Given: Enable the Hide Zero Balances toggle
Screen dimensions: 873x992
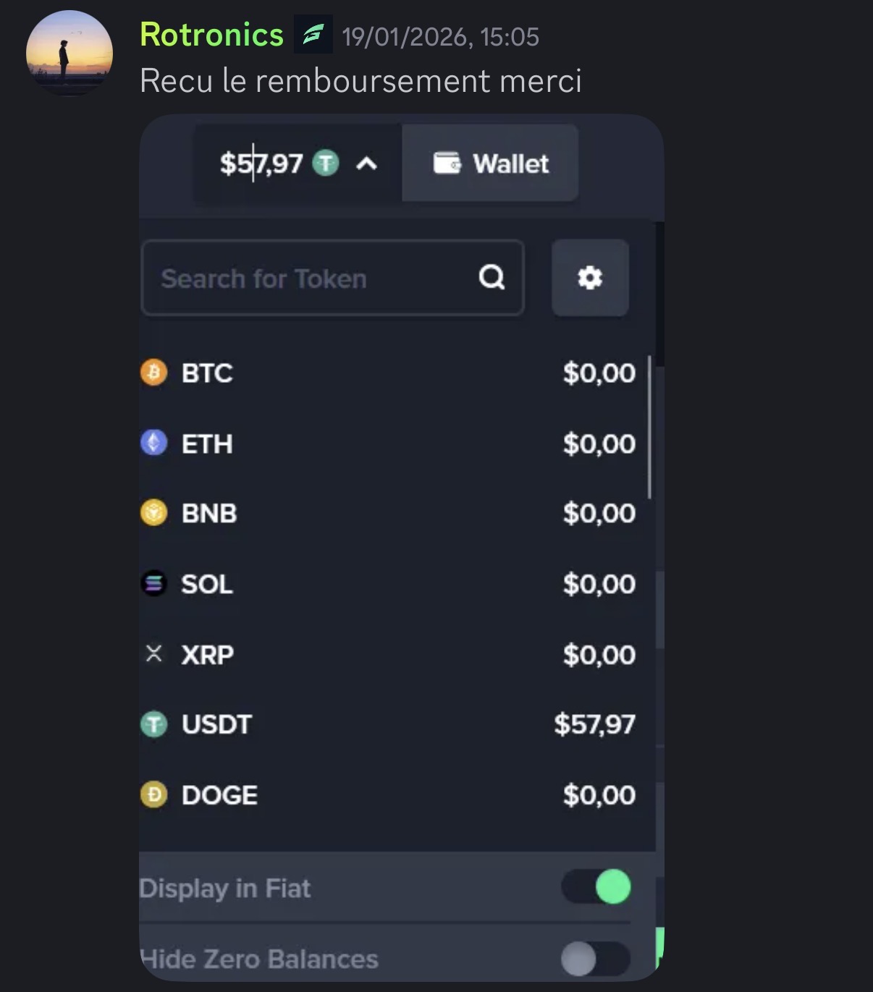Looking at the screenshot, I should (x=596, y=959).
